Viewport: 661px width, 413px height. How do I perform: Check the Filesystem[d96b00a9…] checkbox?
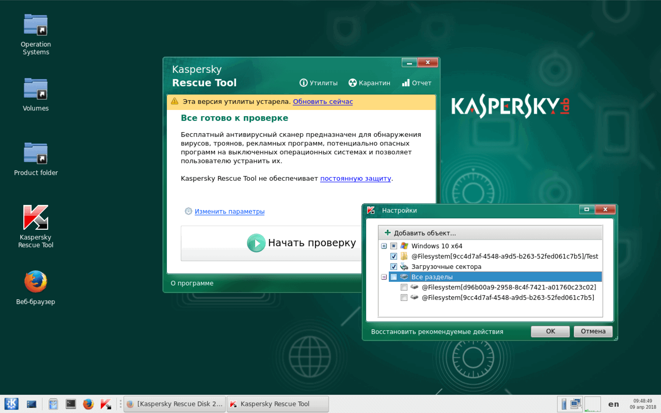click(x=404, y=288)
